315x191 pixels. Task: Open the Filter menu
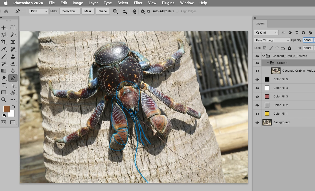click(x=138, y=3)
